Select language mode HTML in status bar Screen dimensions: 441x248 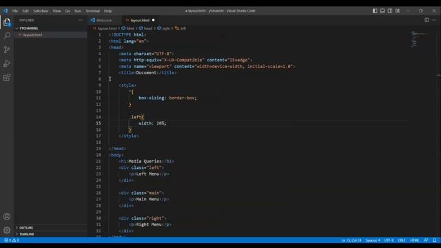pos(415,240)
